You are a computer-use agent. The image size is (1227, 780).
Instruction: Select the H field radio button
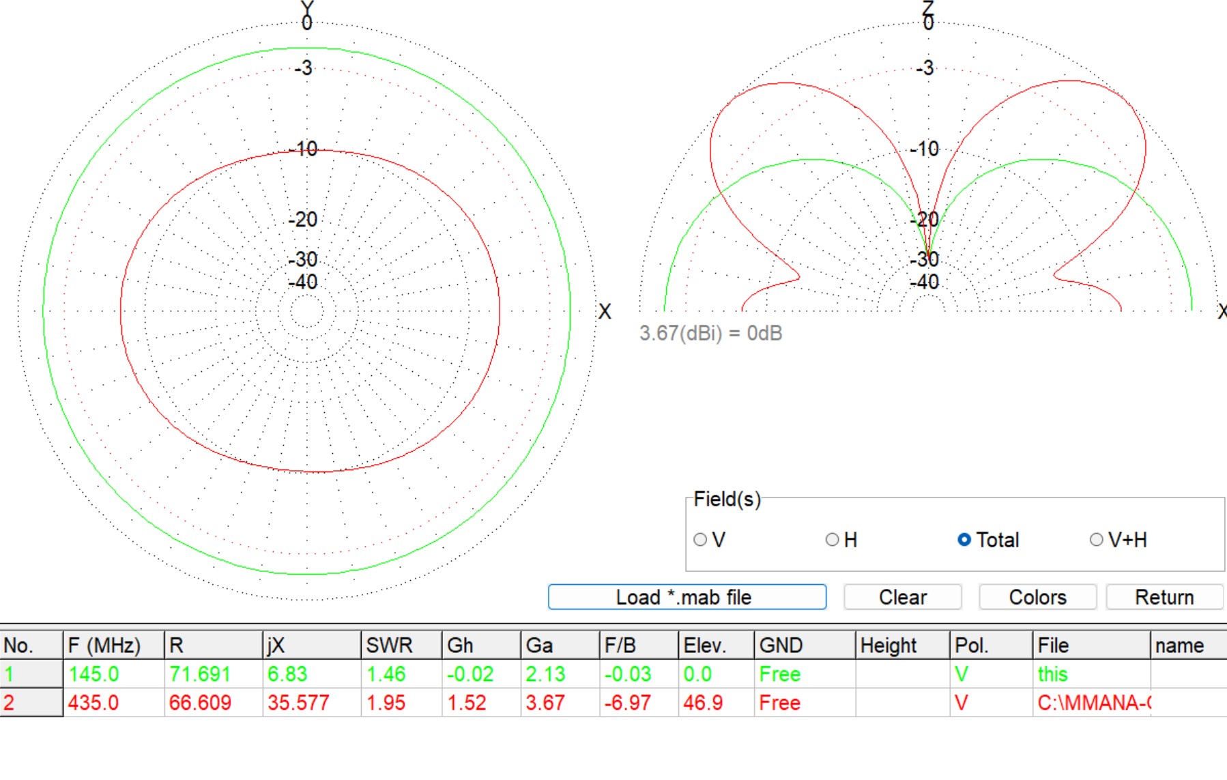tap(841, 540)
